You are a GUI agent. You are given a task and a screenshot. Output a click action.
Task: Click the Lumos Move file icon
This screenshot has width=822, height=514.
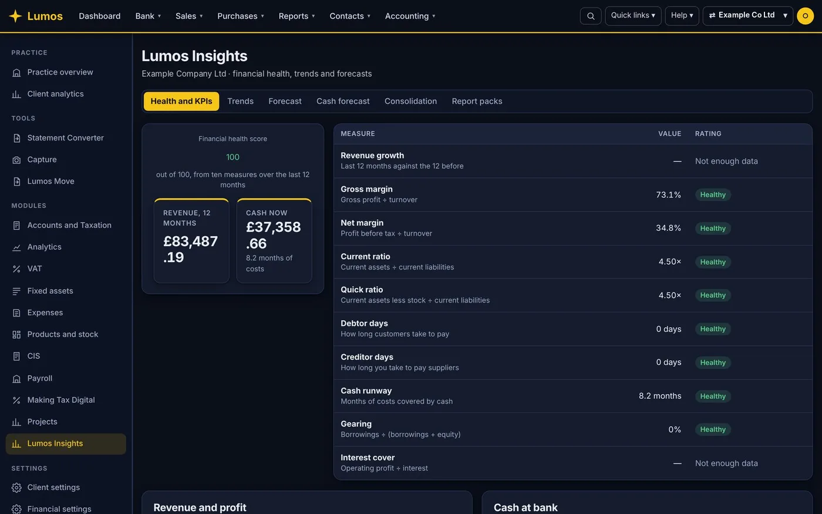(x=16, y=182)
